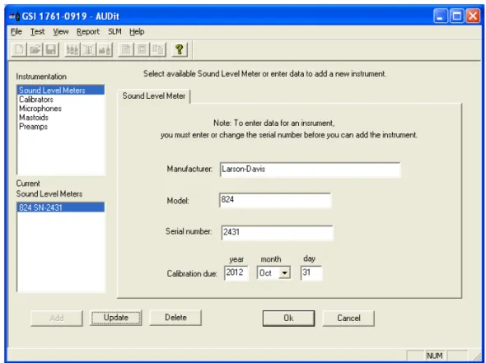Click the Manufacturer field containing Larson-Davis
Image resolution: width=486 pixels, height=363 pixels.
(x=310, y=170)
